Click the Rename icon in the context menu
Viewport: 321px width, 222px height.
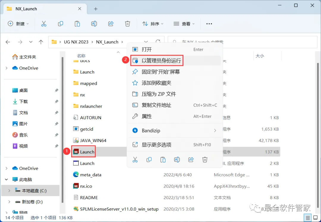point(177,160)
